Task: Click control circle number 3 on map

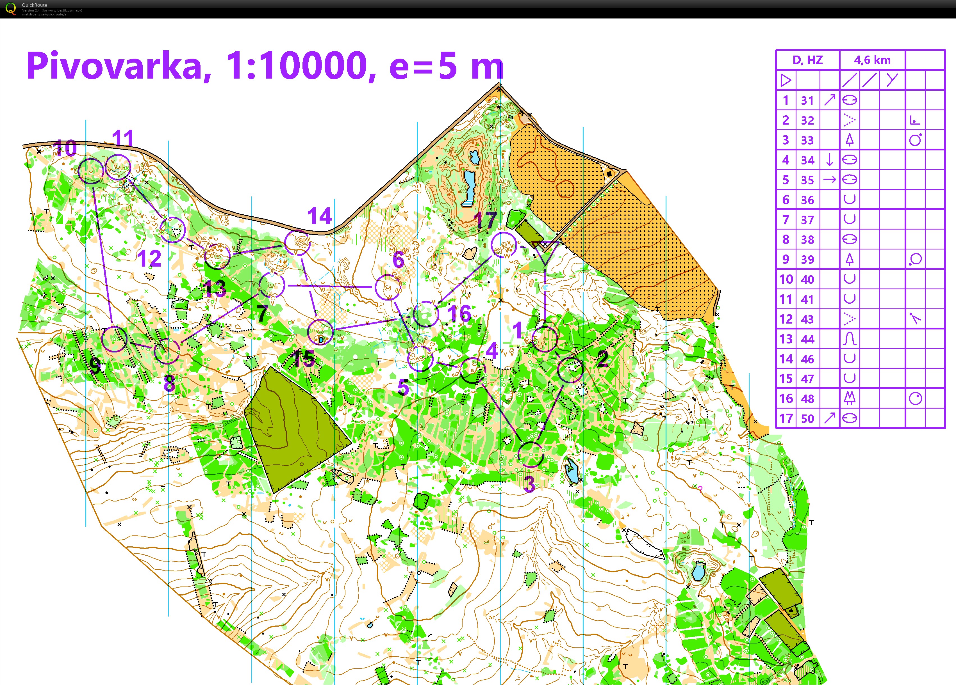Action: (x=530, y=455)
